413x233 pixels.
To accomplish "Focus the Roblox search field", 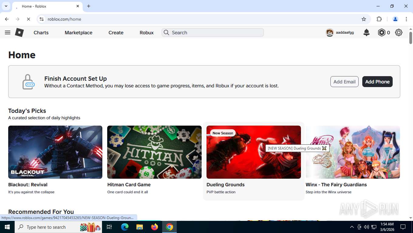I will pyautogui.click(x=213, y=32).
